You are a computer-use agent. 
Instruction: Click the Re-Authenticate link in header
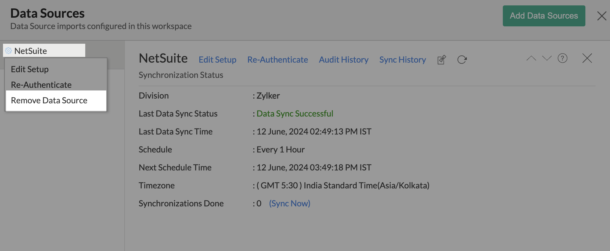coord(277,60)
